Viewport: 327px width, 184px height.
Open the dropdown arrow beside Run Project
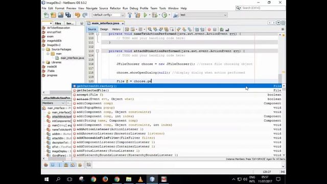(x=150, y=15)
